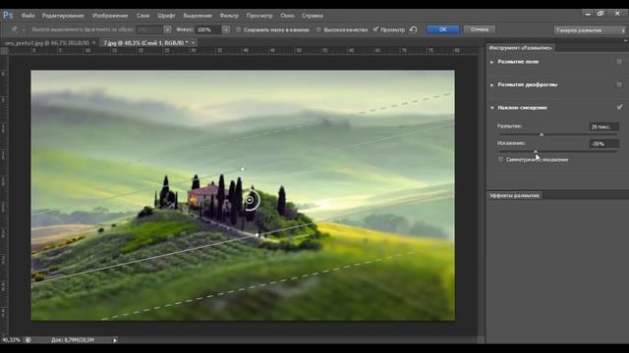
Task: Click the Искажение slider handle
Action: (x=535, y=152)
